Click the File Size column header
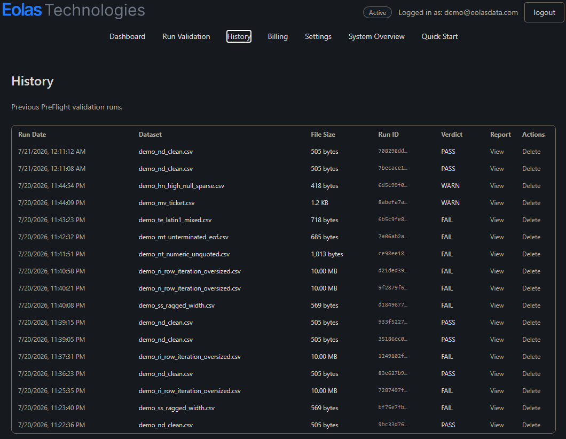Image resolution: width=566 pixels, height=439 pixels. point(323,134)
